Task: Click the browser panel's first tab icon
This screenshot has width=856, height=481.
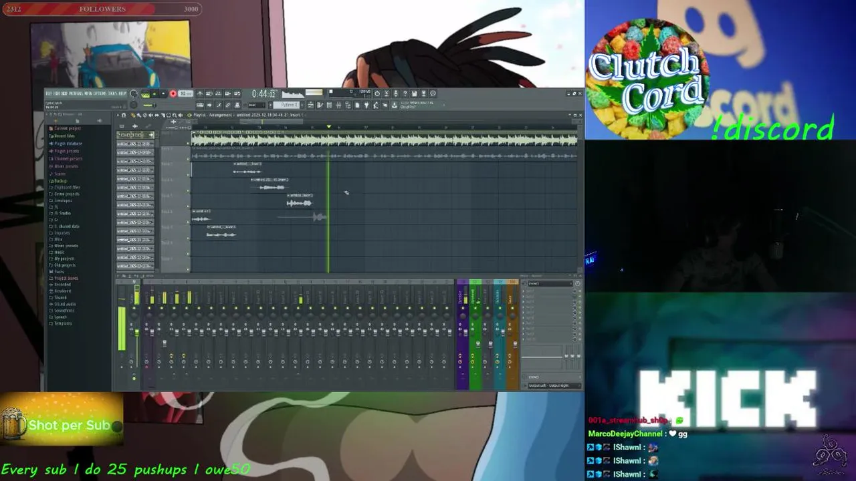Action: [x=56, y=120]
